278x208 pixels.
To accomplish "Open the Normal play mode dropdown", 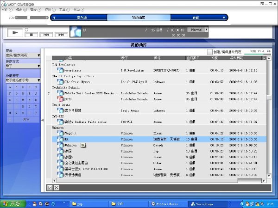I will pos(198,30).
